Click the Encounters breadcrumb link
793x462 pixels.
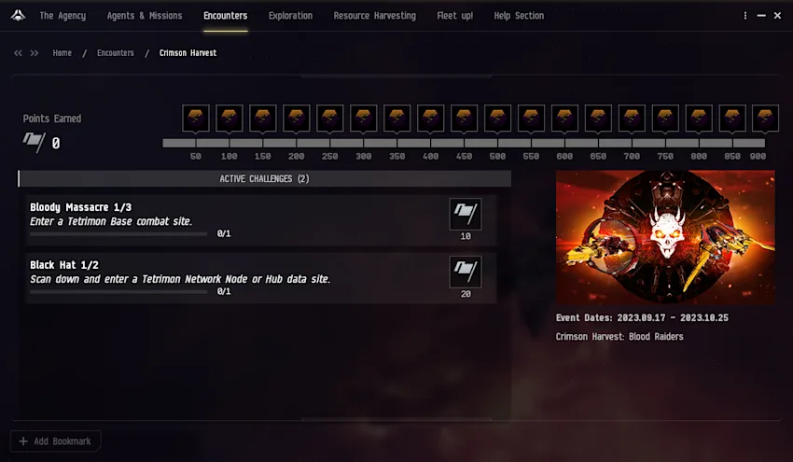[x=116, y=52]
